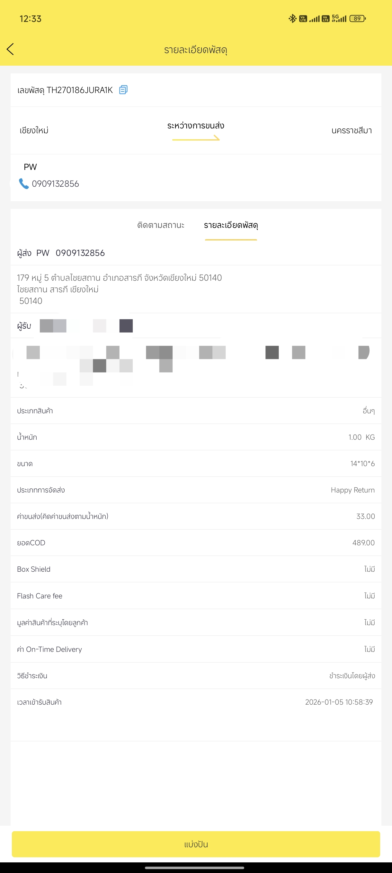Tap destination นครราชสีมา label
The image size is (392, 873).
(352, 130)
